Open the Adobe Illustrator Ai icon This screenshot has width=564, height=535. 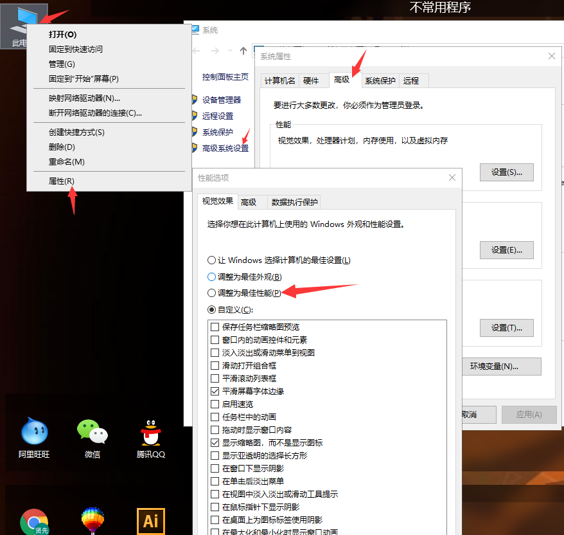click(151, 520)
